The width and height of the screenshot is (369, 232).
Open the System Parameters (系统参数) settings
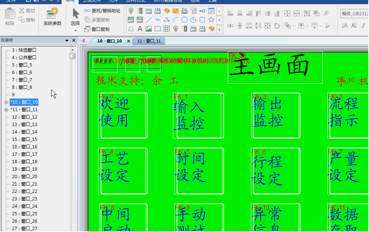52,17
